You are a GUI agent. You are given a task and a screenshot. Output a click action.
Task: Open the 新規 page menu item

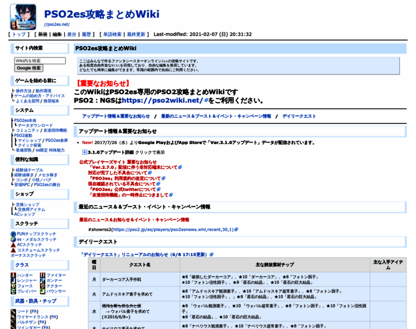pos(43,35)
